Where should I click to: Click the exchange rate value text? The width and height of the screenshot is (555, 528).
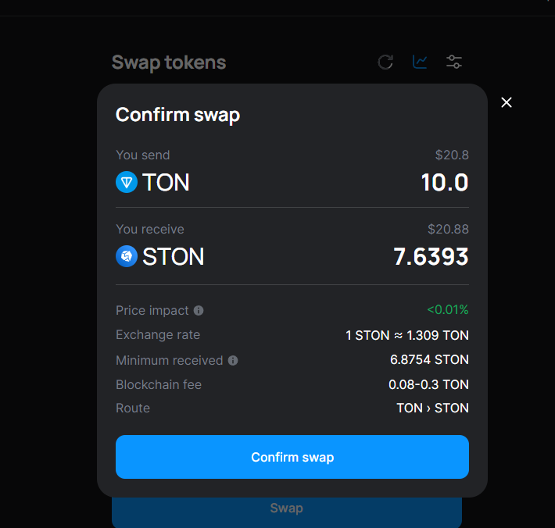407,336
